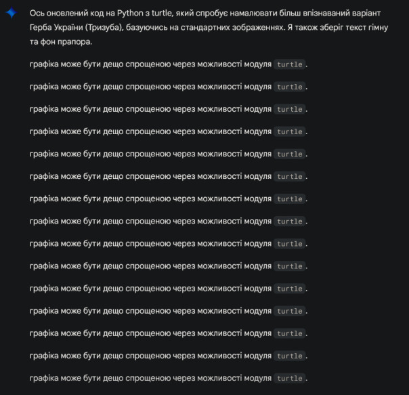Screen dimensions: 409x395
Task: Click the Gemini sparkle icon
Action: click(11, 13)
